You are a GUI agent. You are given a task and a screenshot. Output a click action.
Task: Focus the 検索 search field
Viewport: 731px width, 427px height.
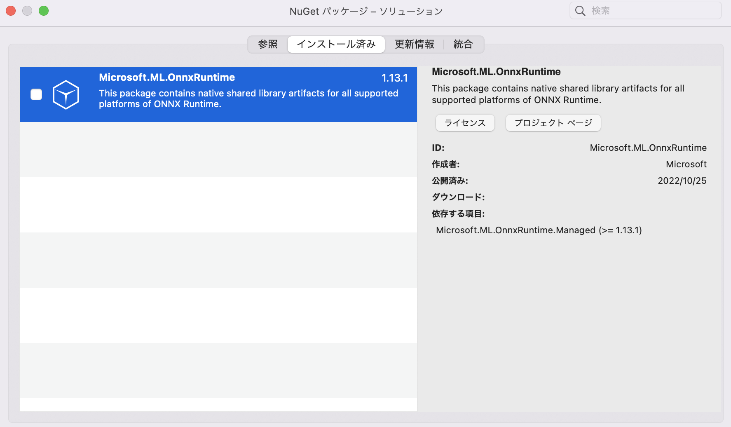[x=646, y=11]
